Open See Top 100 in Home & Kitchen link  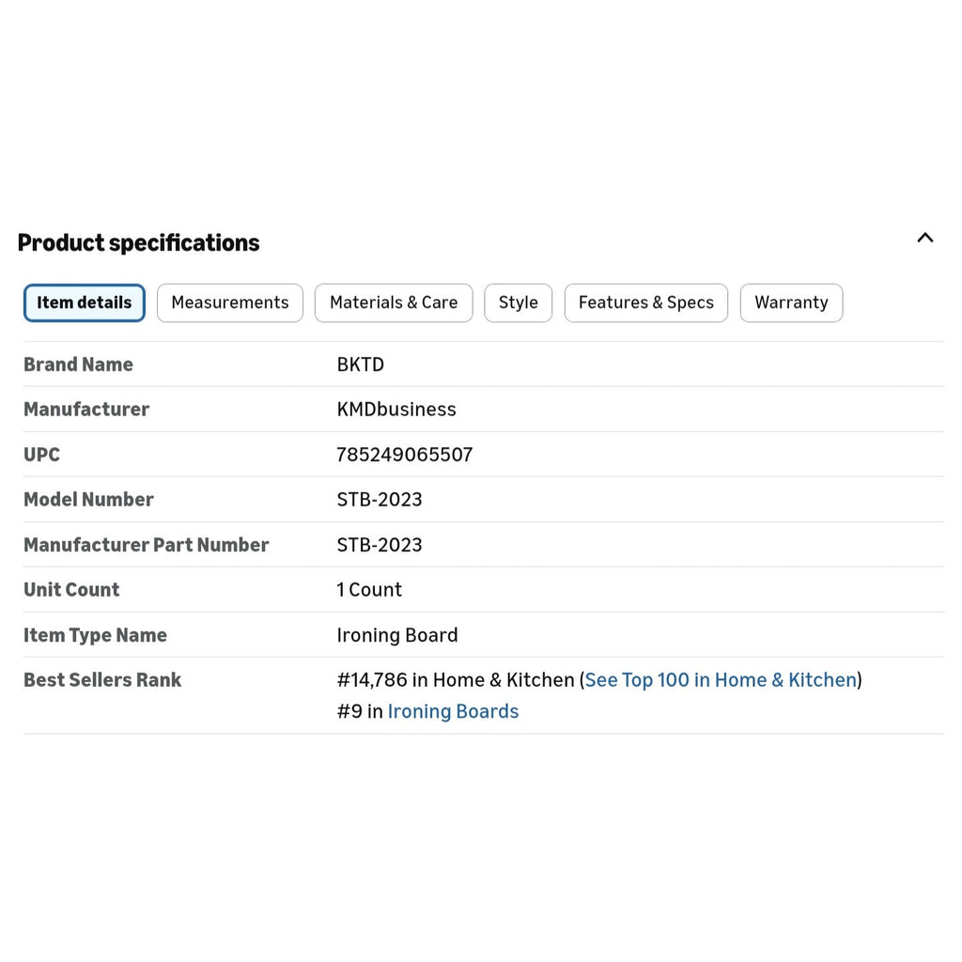tap(721, 680)
